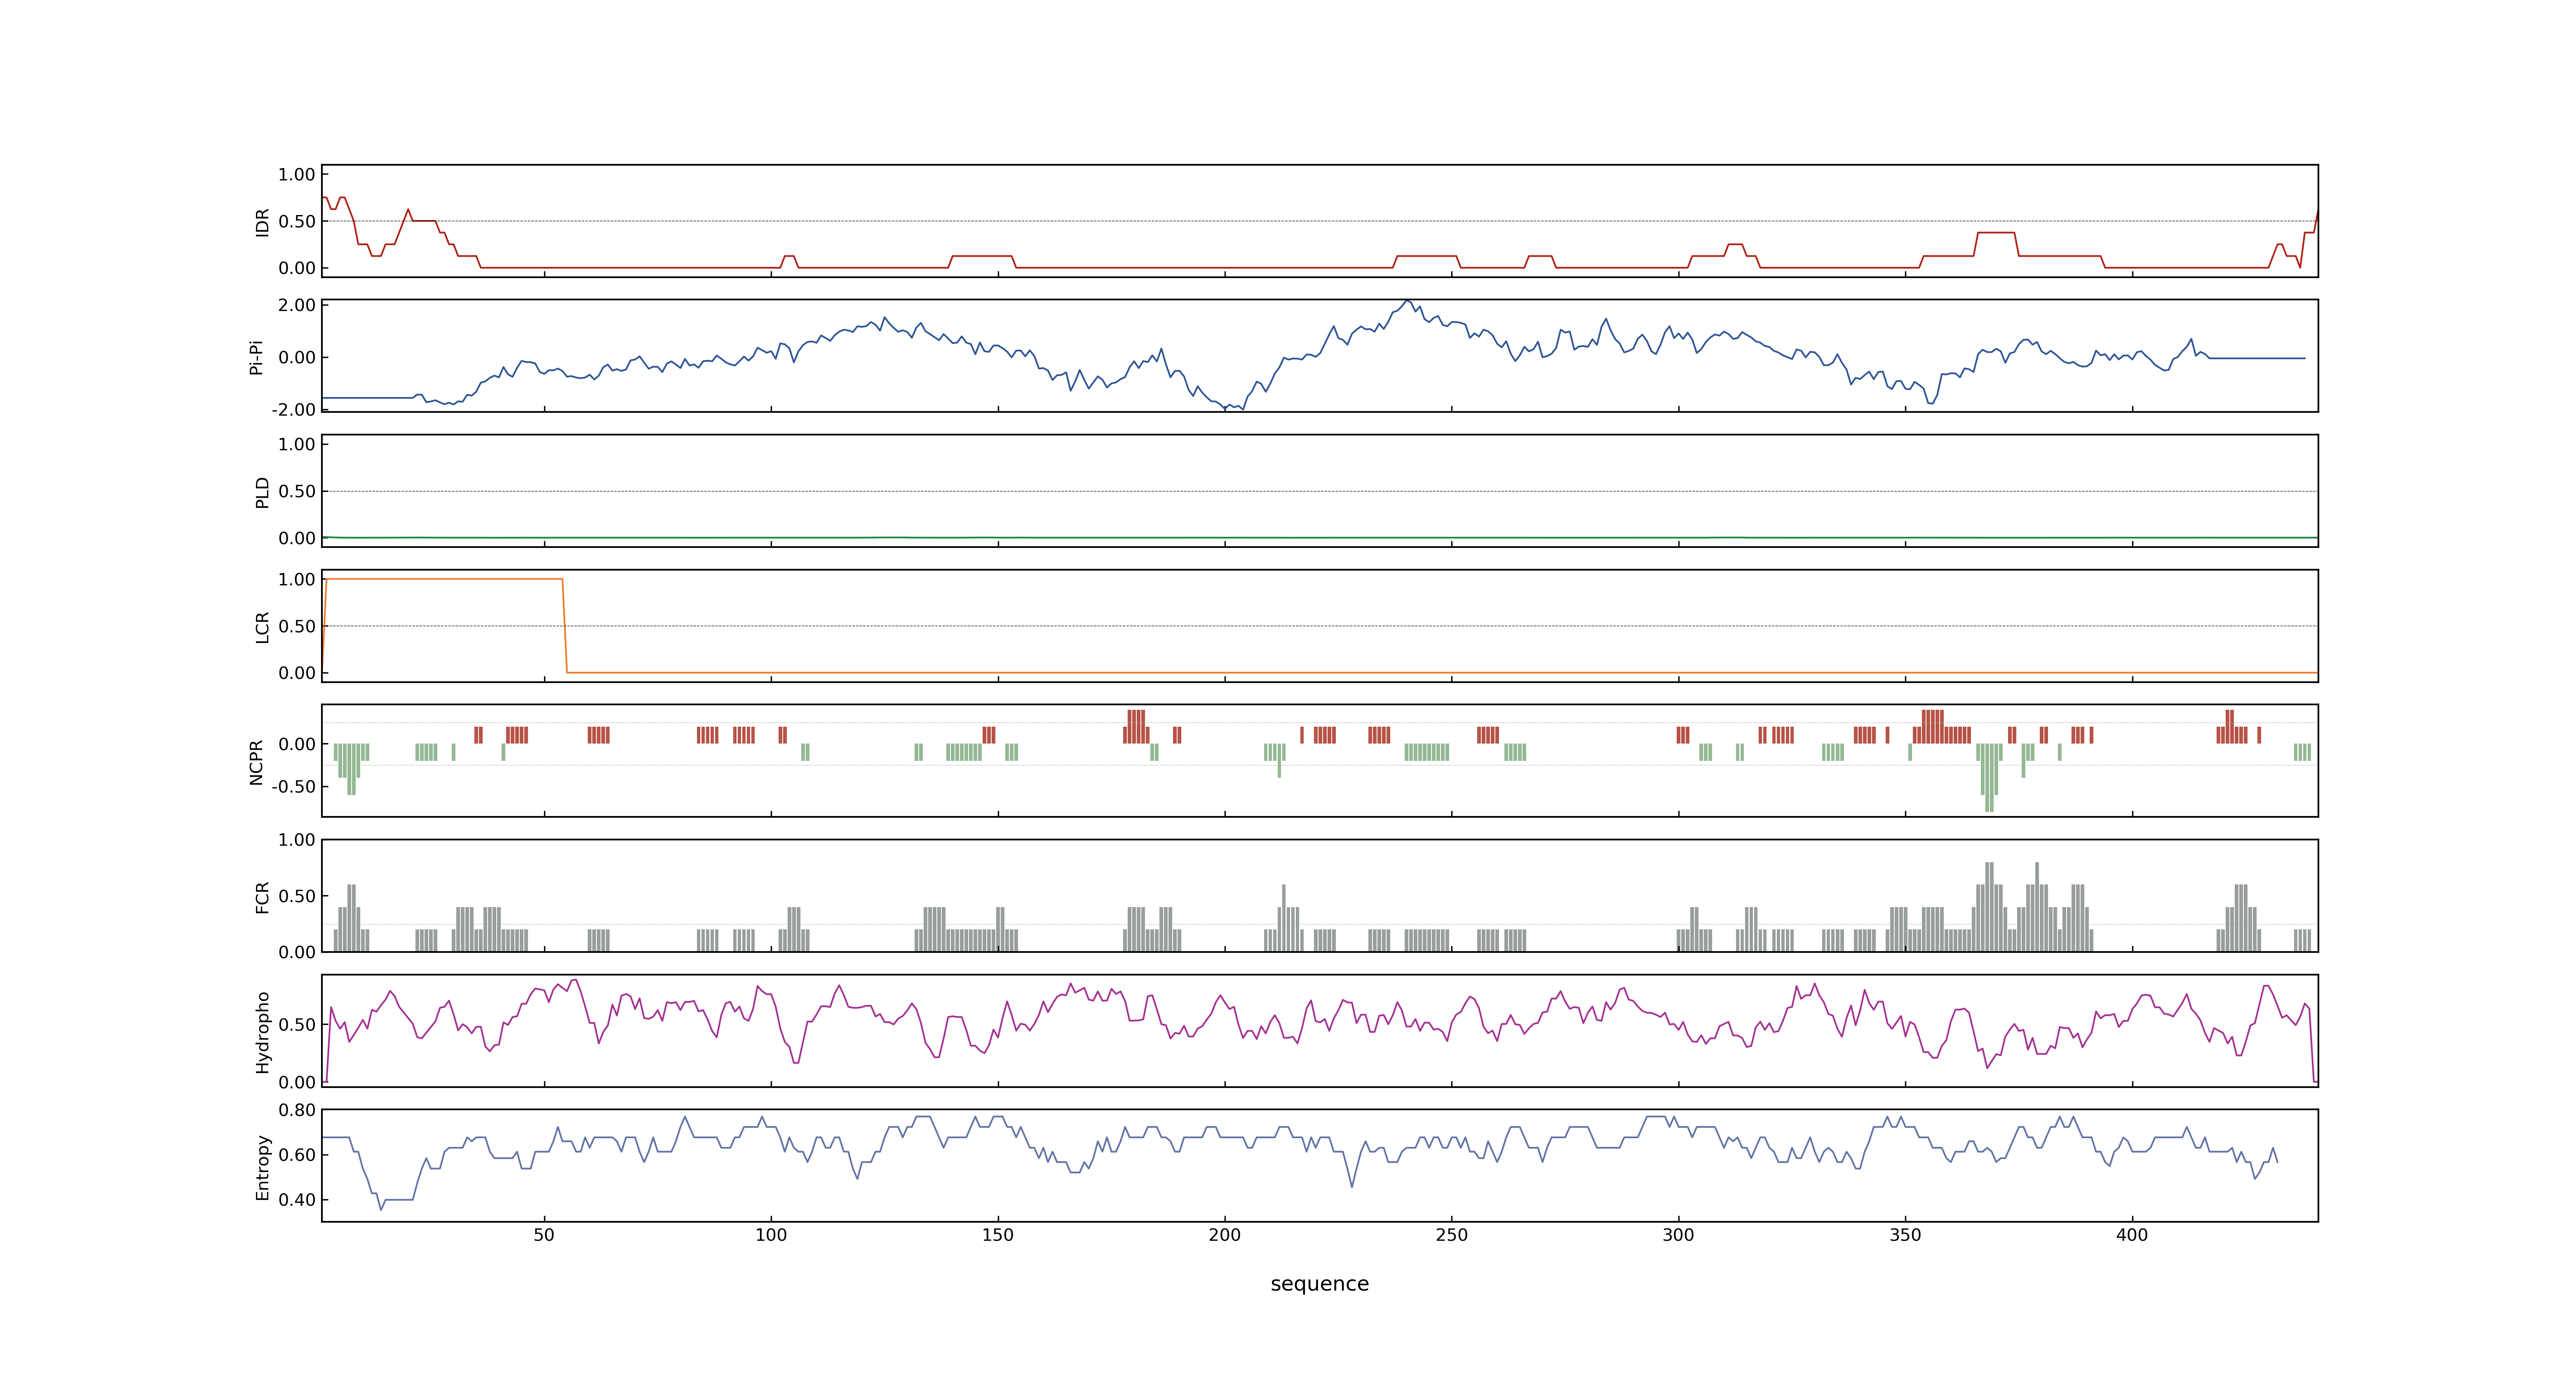Select the LCR axis label
The image size is (2576, 1373).
(x=263, y=627)
